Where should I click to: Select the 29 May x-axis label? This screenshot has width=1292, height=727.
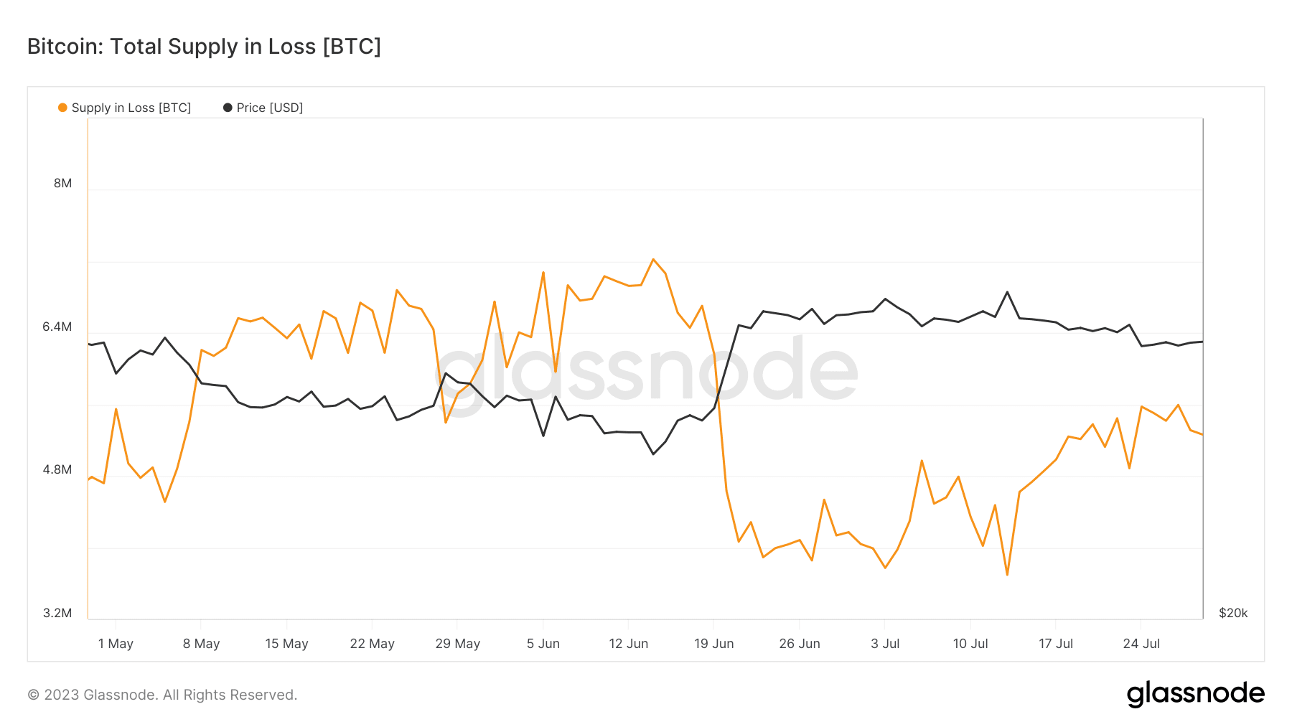pos(457,644)
